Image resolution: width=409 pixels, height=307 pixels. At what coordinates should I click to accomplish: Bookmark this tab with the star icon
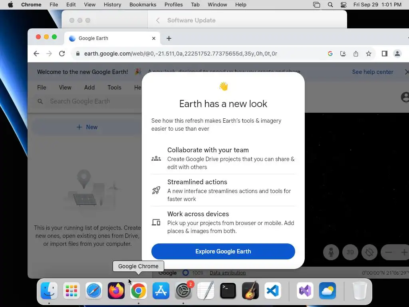tap(369, 54)
